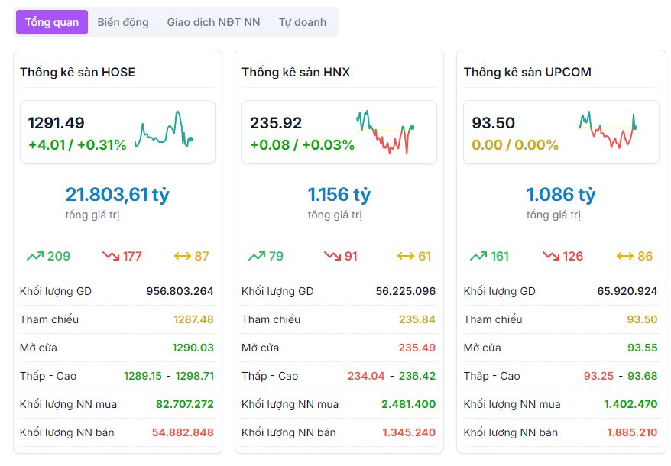Click HOSE total value 21.803,61 tỷ
671x466 pixels.
117,195
